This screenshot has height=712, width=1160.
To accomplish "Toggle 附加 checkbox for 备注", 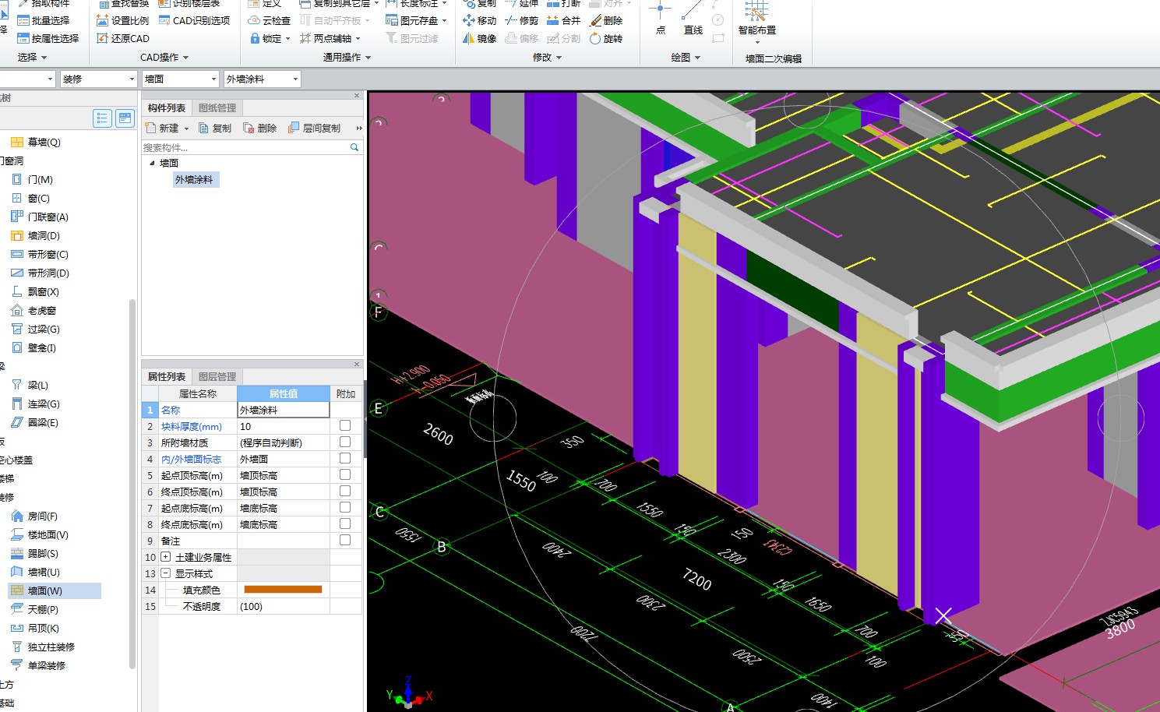I will tap(345, 541).
